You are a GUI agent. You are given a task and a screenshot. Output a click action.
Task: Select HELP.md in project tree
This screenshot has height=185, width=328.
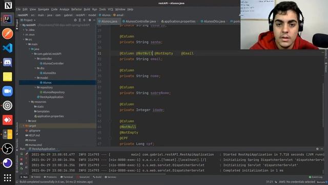click(x=32, y=136)
